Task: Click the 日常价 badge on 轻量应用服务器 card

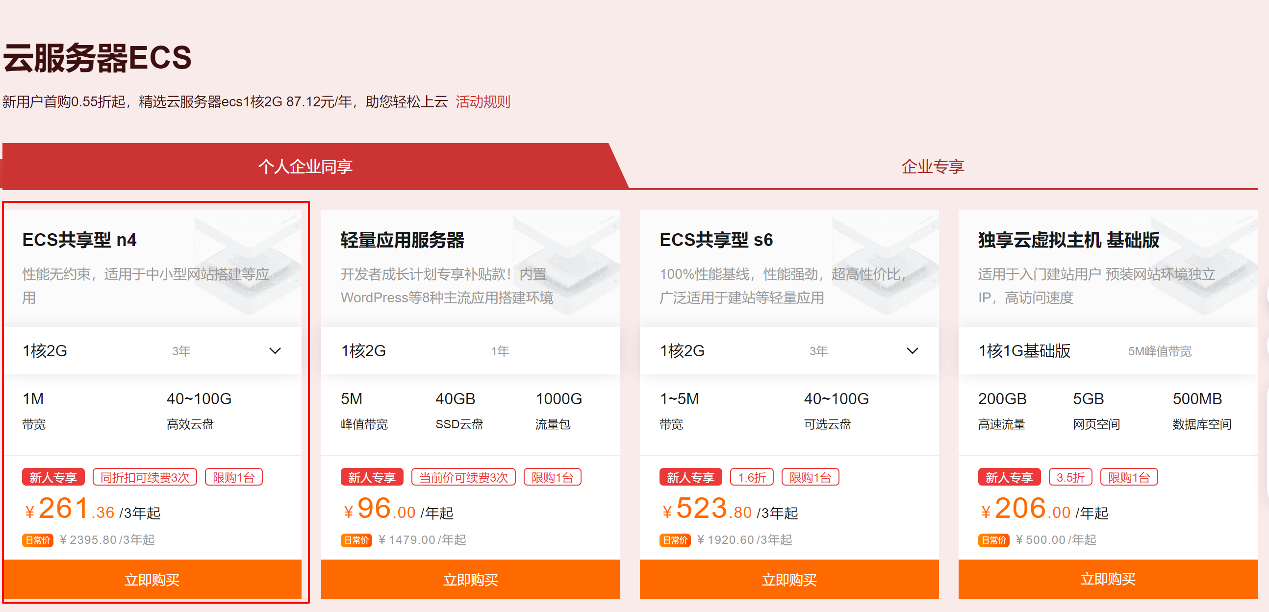Action: point(356,540)
